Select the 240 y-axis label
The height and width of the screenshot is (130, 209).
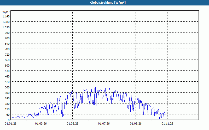tap(7, 98)
